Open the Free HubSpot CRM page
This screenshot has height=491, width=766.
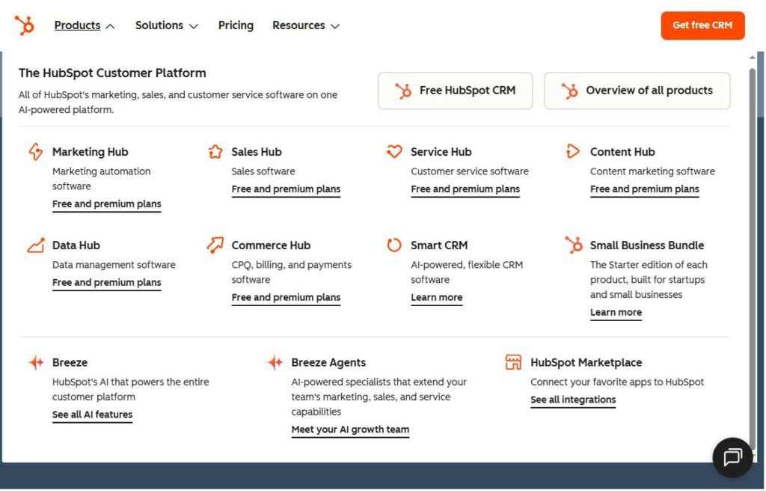(x=455, y=90)
